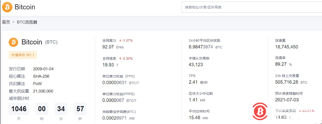
Task: Click the 单位算力收益(FPPS) label
Action: (118, 94)
